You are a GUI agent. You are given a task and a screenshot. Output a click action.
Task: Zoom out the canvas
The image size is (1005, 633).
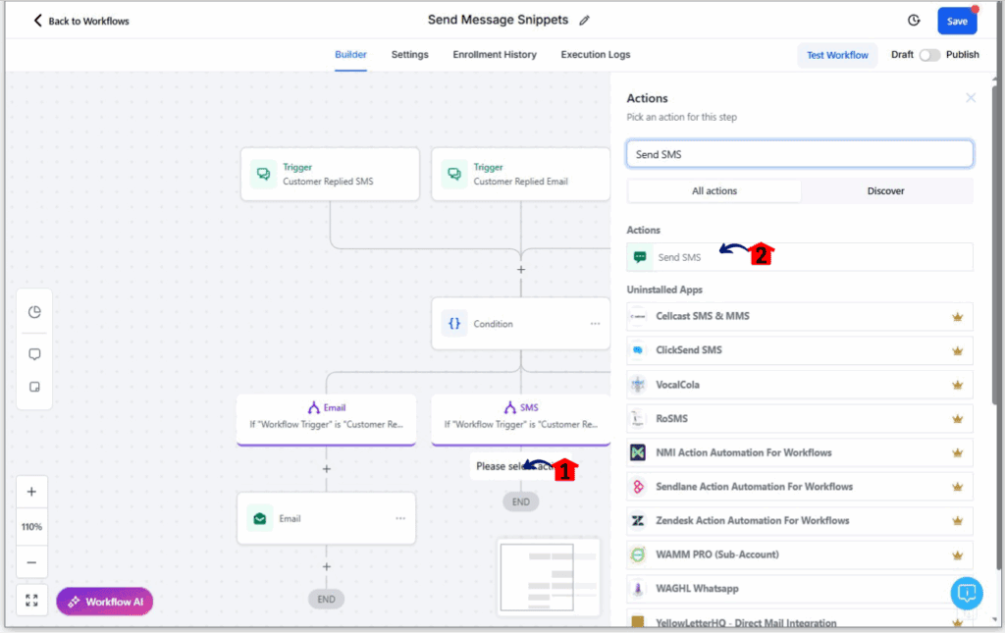click(31, 562)
